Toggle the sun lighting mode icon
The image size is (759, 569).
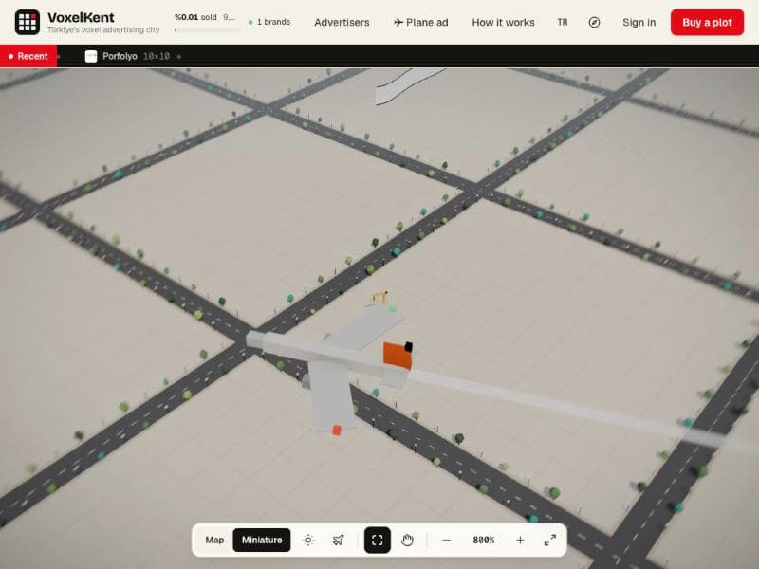pyautogui.click(x=308, y=540)
